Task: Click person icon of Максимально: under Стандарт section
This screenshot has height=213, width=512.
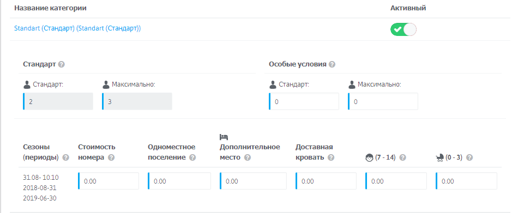Action: click(x=106, y=85)
